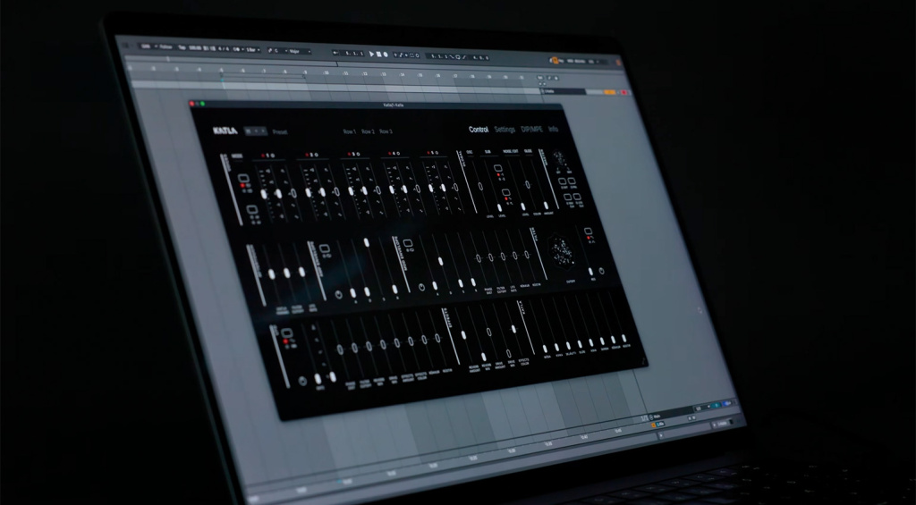Solo the Bitwig track with the orange button

tap(609, 92)
